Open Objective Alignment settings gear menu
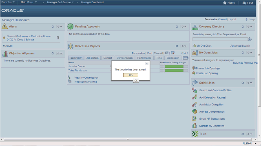Viewport: 261px width, 146px height. (x=60, y=53)
